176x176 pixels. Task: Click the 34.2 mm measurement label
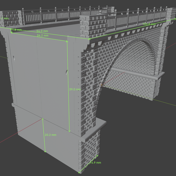point(43,35)
